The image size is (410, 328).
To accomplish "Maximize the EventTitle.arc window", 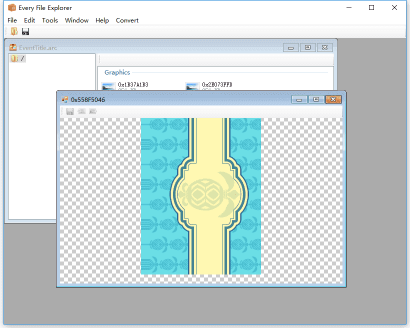I will pos(308,47).
